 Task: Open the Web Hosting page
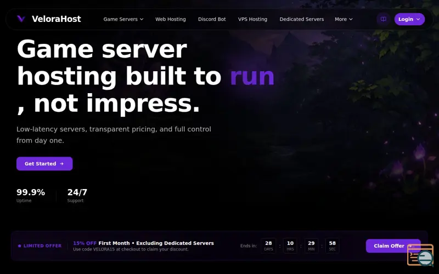[x=171, y=19]
